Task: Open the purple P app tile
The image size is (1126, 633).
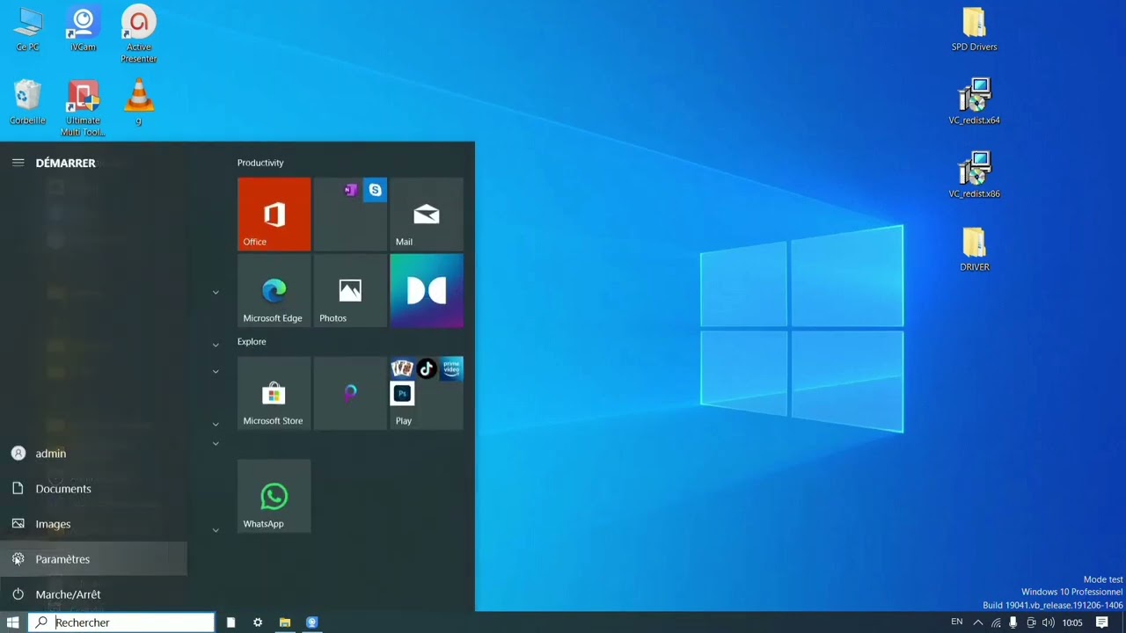Action: click(x=350, y=394)
